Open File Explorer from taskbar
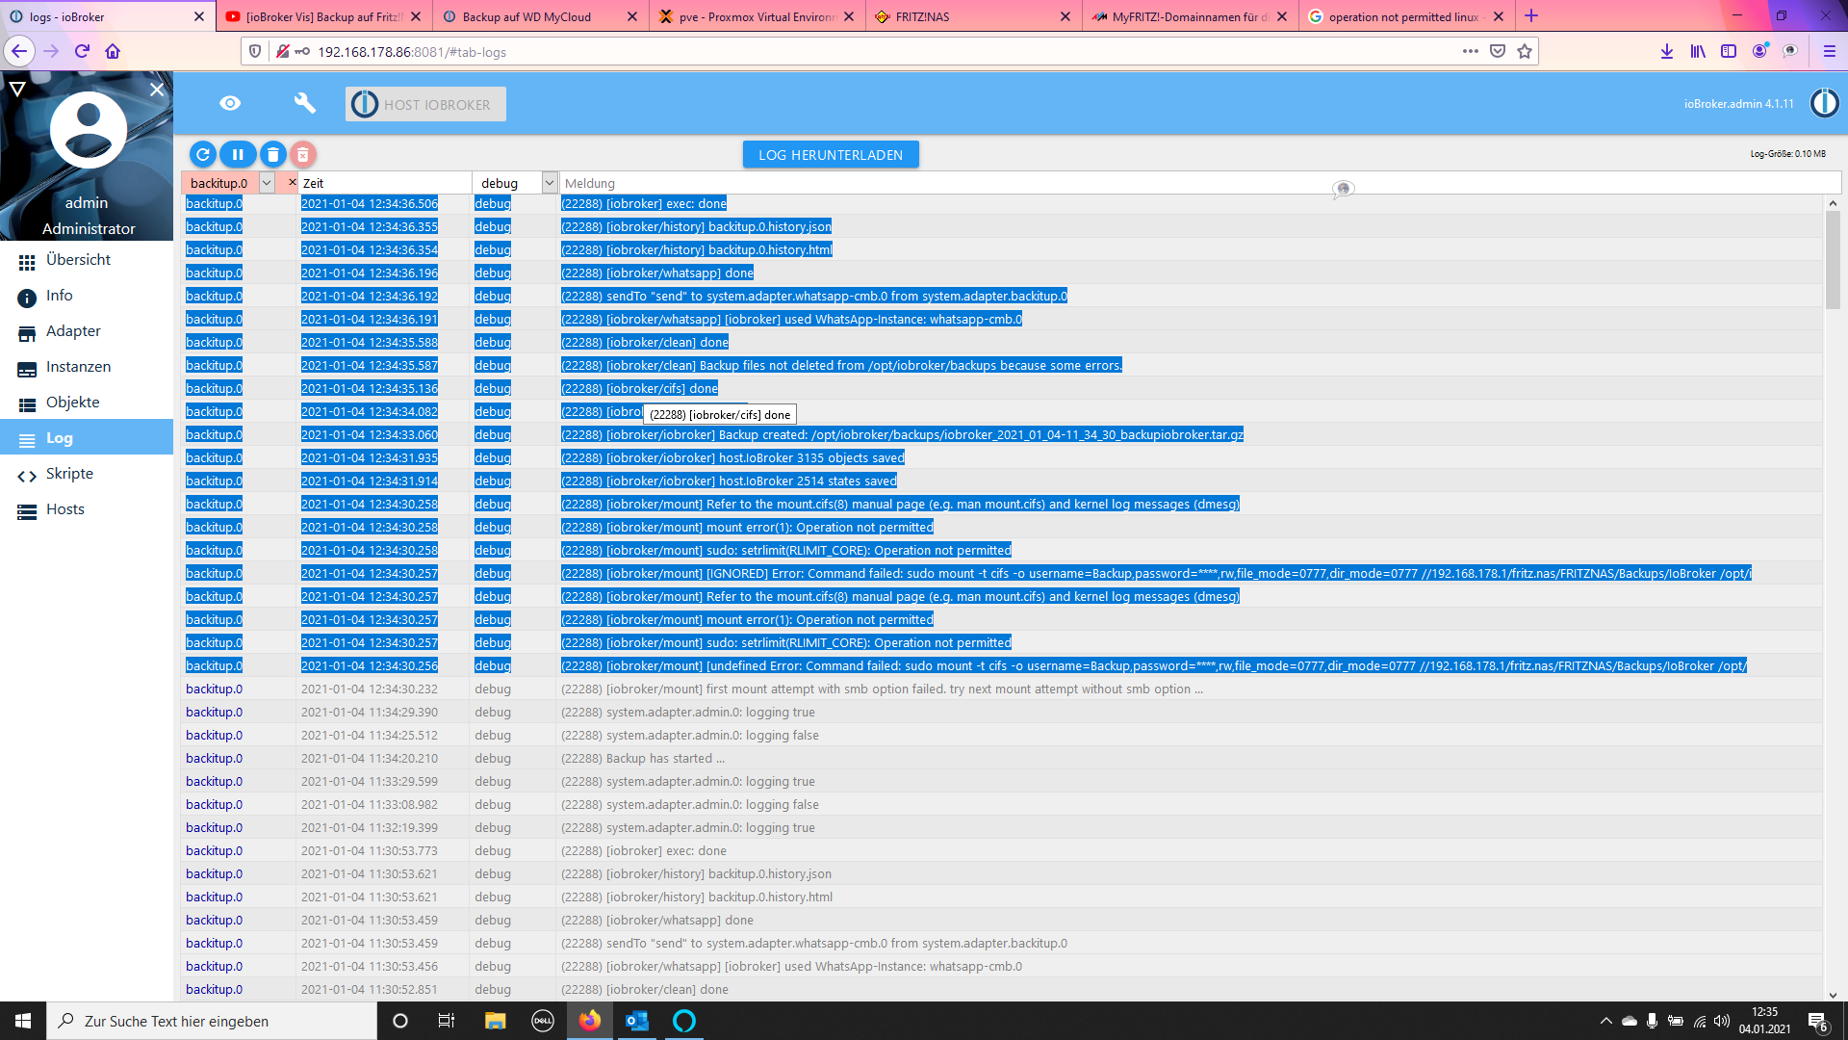 495,1021
